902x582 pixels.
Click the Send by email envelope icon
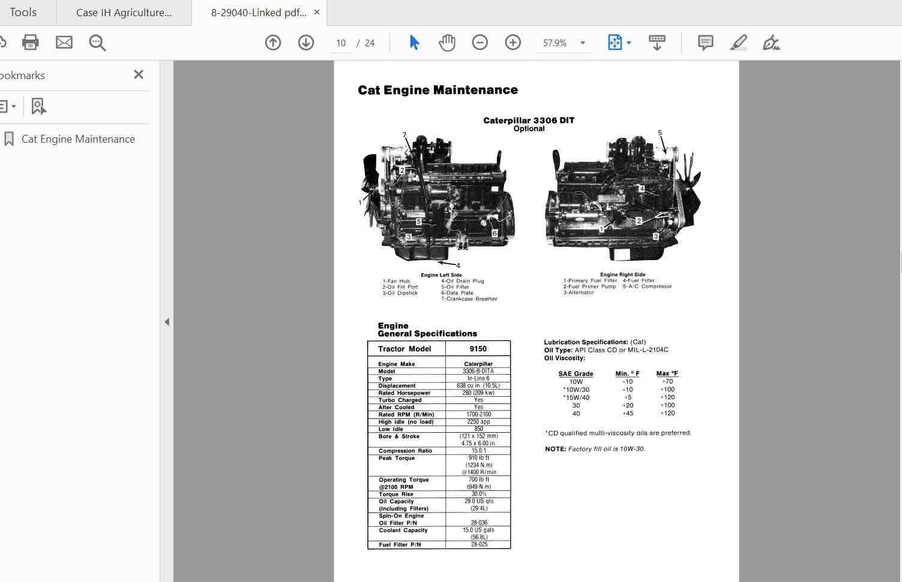64,43
